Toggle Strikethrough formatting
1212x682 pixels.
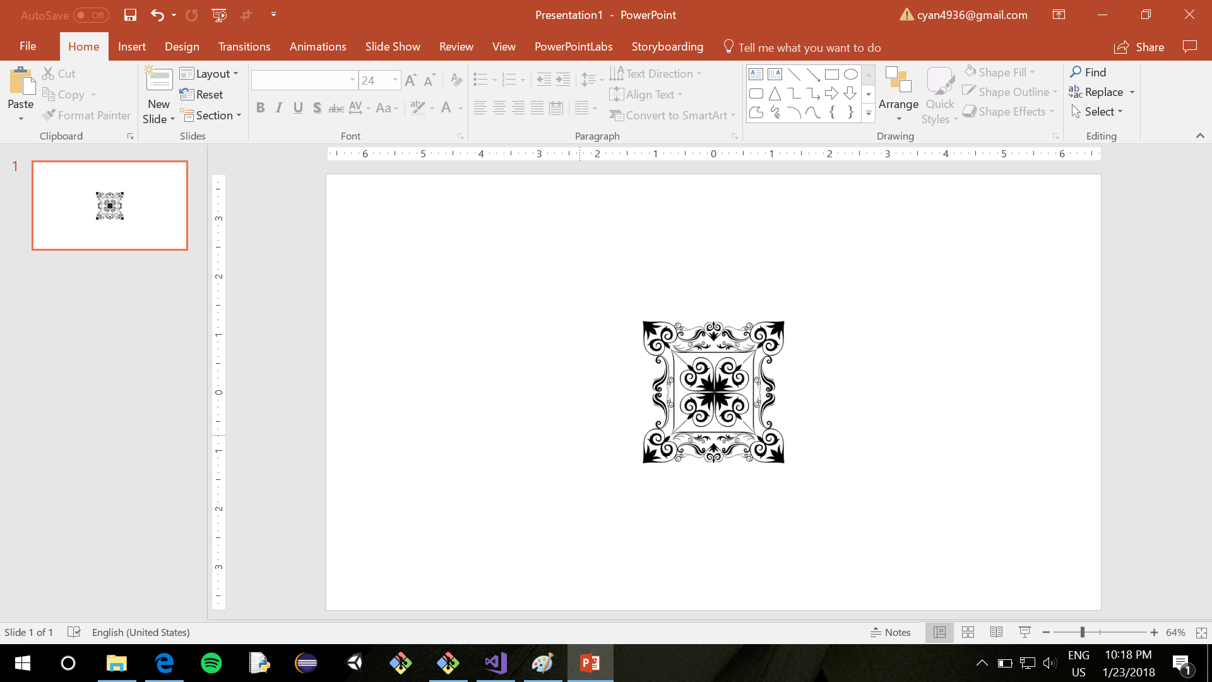pos(336,108)
